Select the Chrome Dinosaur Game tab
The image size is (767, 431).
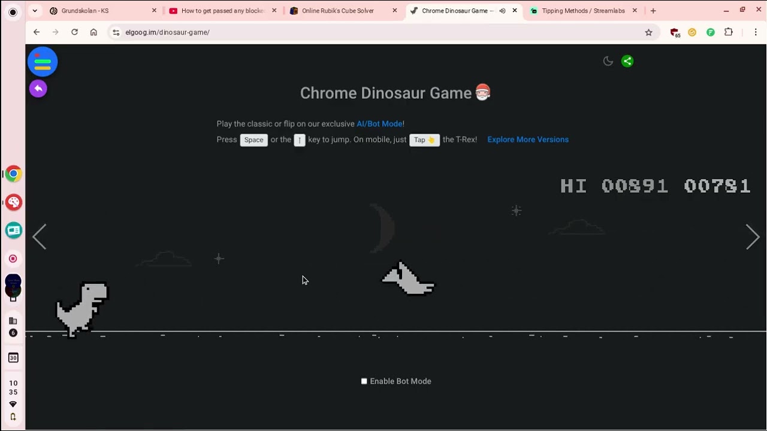click(457, 11)
